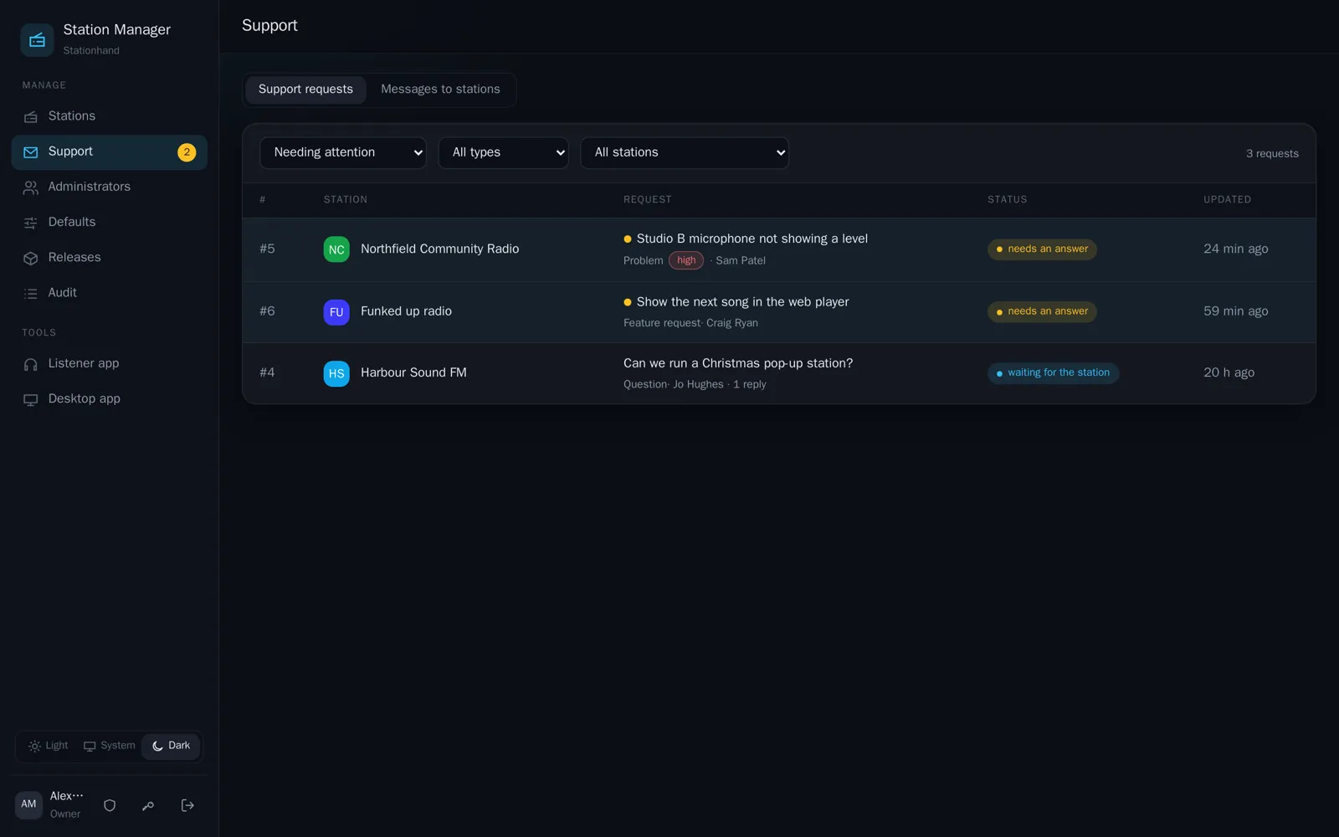1339x837 pixels.
Task: Click the 59 min ago updated time
Action: click(1236, 311)
